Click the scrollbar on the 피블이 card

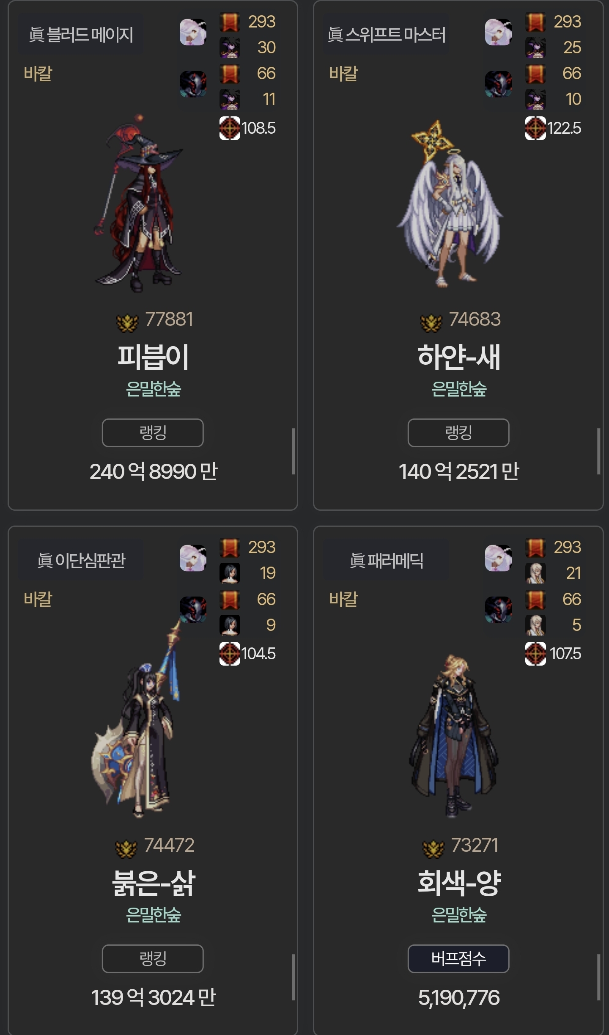293,451
